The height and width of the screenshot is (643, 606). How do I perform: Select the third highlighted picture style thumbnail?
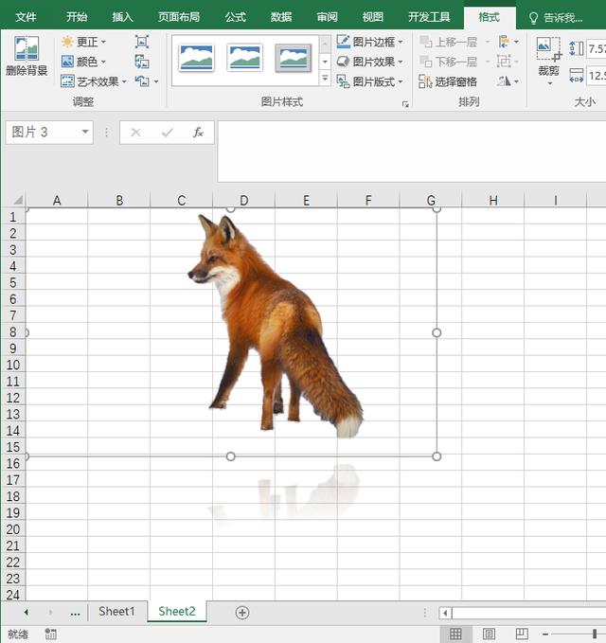[x=294, y=58]
